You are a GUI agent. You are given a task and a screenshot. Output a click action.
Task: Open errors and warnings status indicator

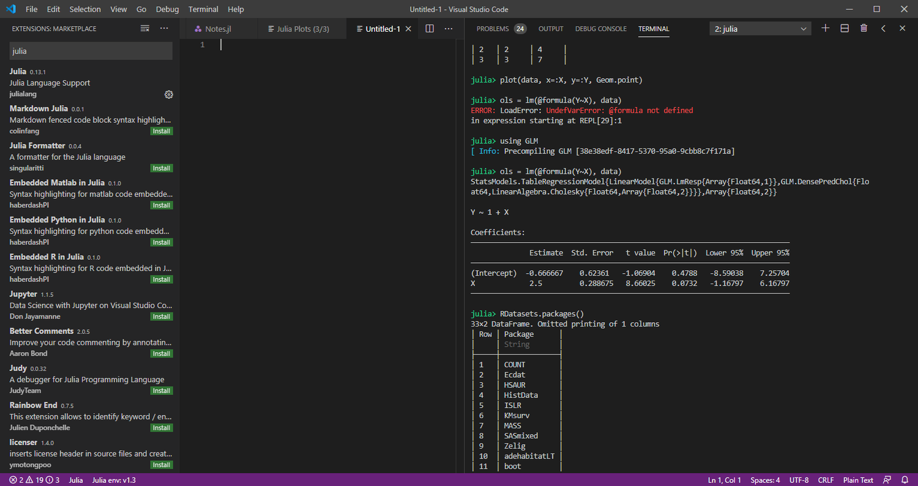tap(34, 480)
